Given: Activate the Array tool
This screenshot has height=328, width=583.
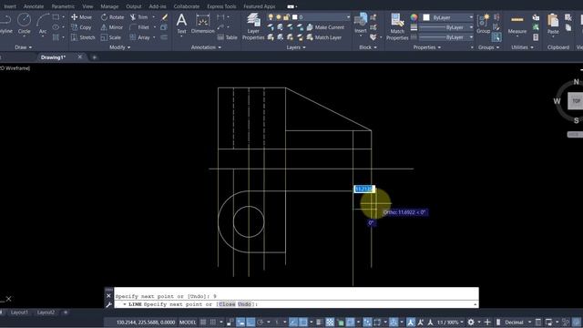Looking at the screenshot, I should (x=139, y=37).
